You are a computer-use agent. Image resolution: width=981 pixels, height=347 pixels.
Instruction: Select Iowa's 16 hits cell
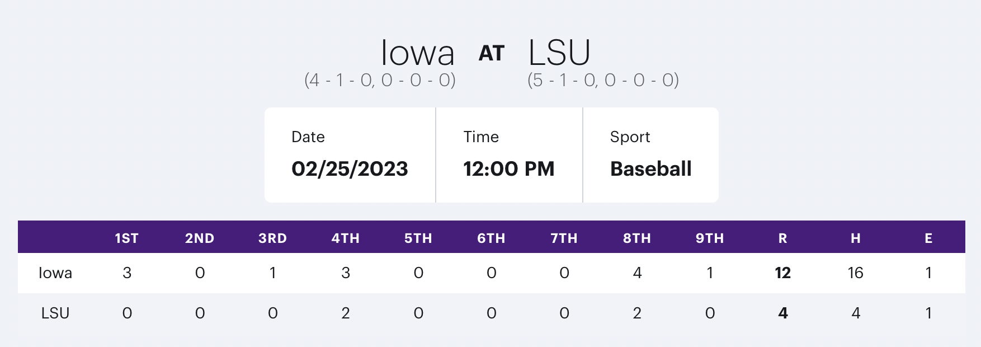(855, 273)
